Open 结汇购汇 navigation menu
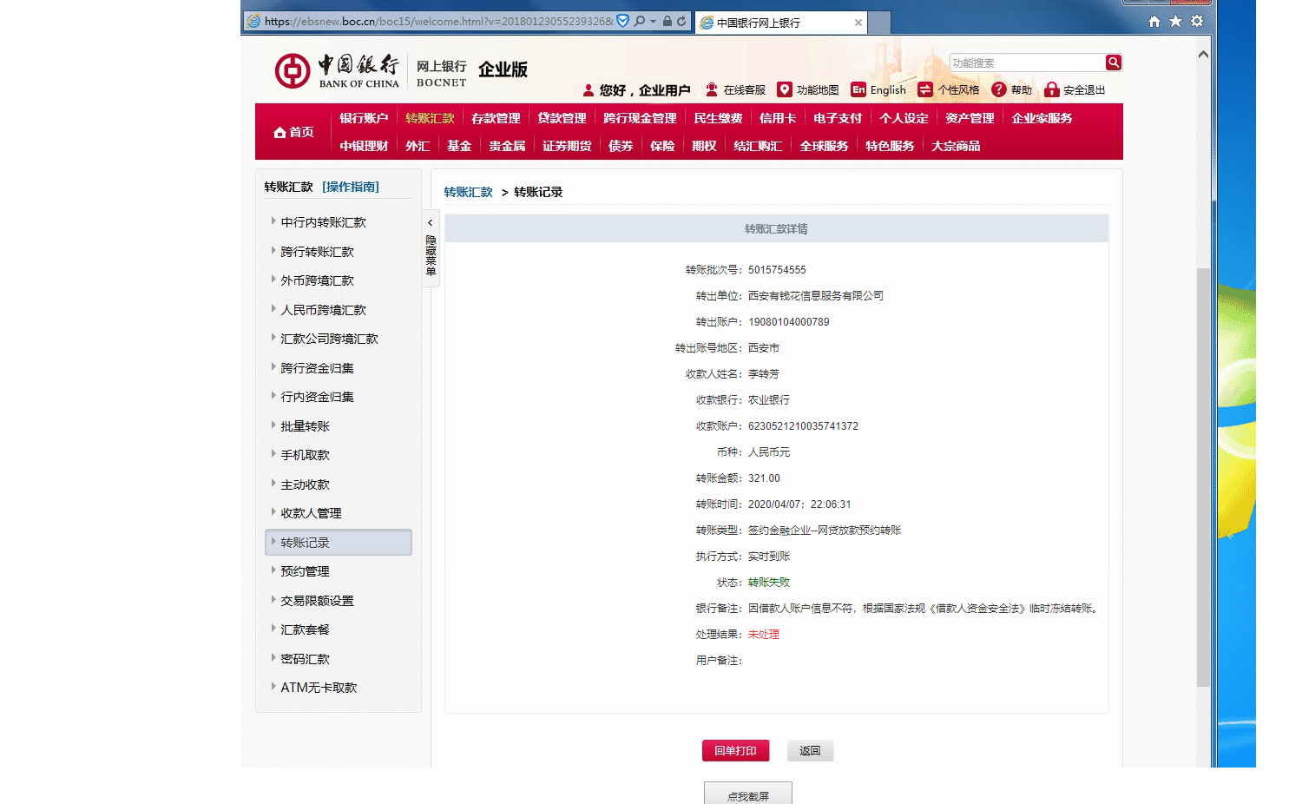 758,146
